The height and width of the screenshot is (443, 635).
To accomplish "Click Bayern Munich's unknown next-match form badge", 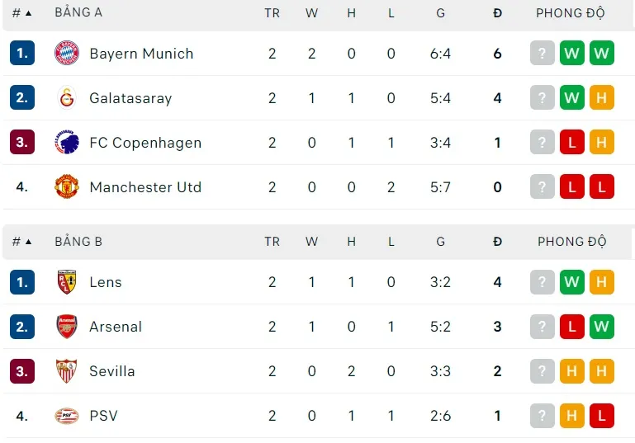I will pyautogui.click(x=543, y=54).
